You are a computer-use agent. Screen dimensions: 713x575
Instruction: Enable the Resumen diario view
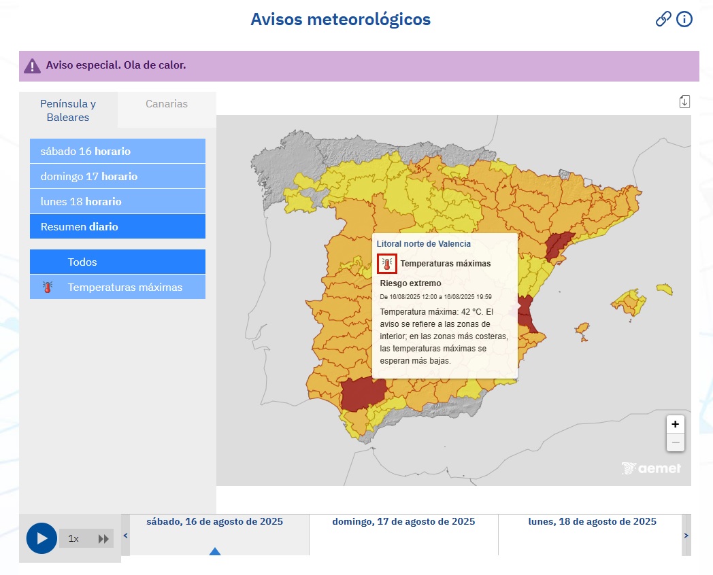pos(117,226)
